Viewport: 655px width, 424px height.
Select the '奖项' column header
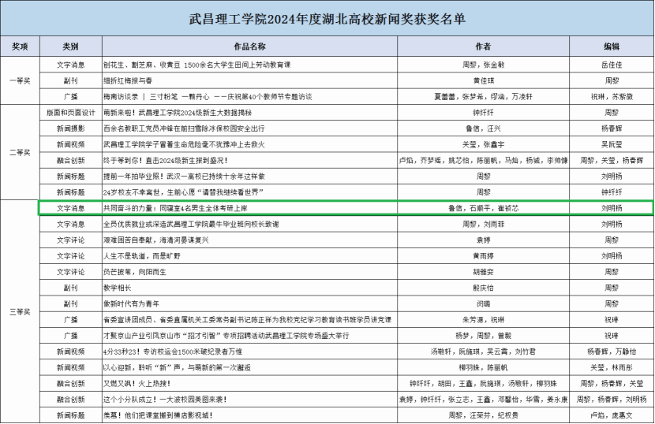20,46
